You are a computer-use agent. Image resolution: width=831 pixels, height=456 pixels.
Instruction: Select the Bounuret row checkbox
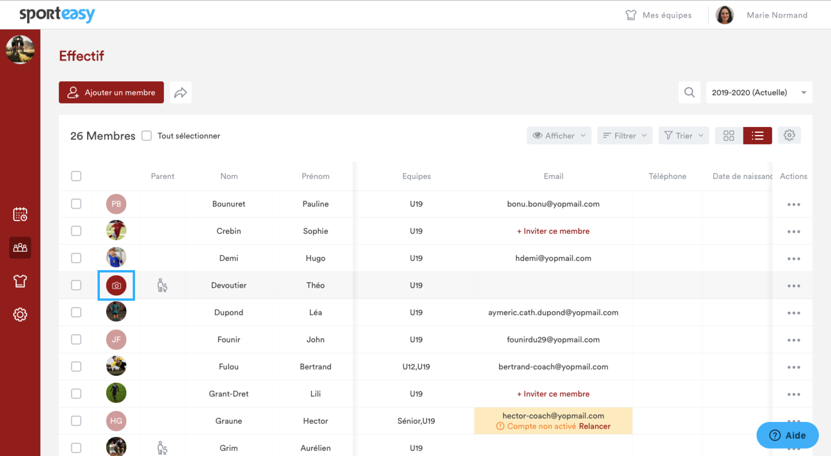76,204
